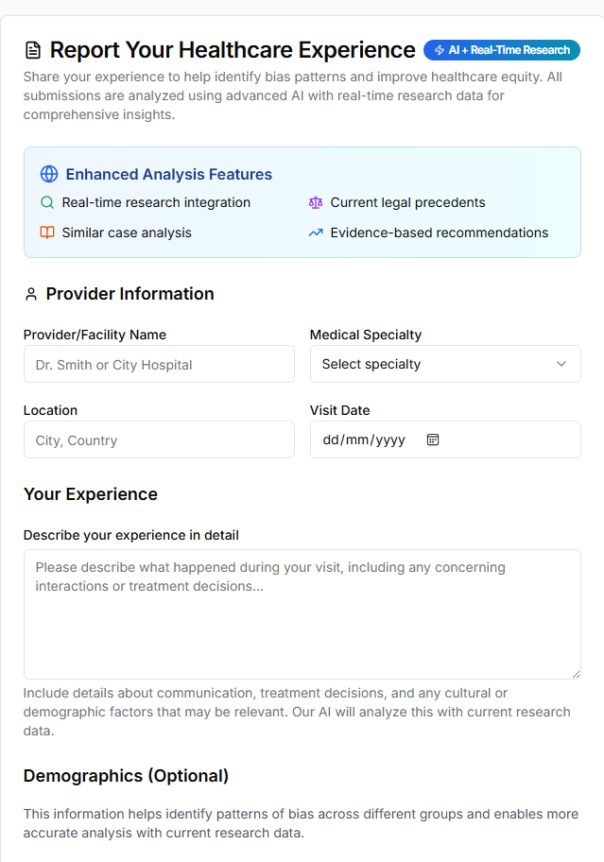The width and height of the screenshot is (604, 862).
Task: Click the textarea resize handle corner
Action: pyautogui.click(x=576, y=674)
